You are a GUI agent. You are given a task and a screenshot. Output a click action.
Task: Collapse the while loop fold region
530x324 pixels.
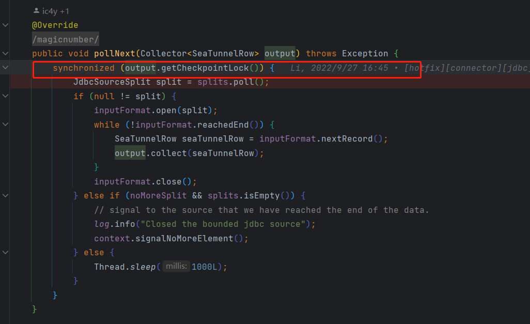[x=5, y=124]
